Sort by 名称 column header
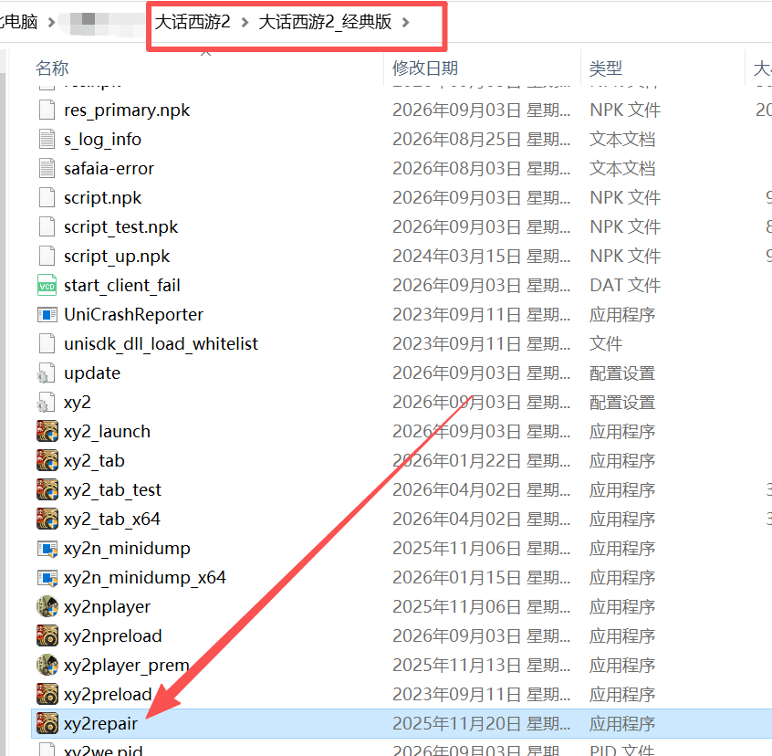The image size is (772, 756). [52, 68]
